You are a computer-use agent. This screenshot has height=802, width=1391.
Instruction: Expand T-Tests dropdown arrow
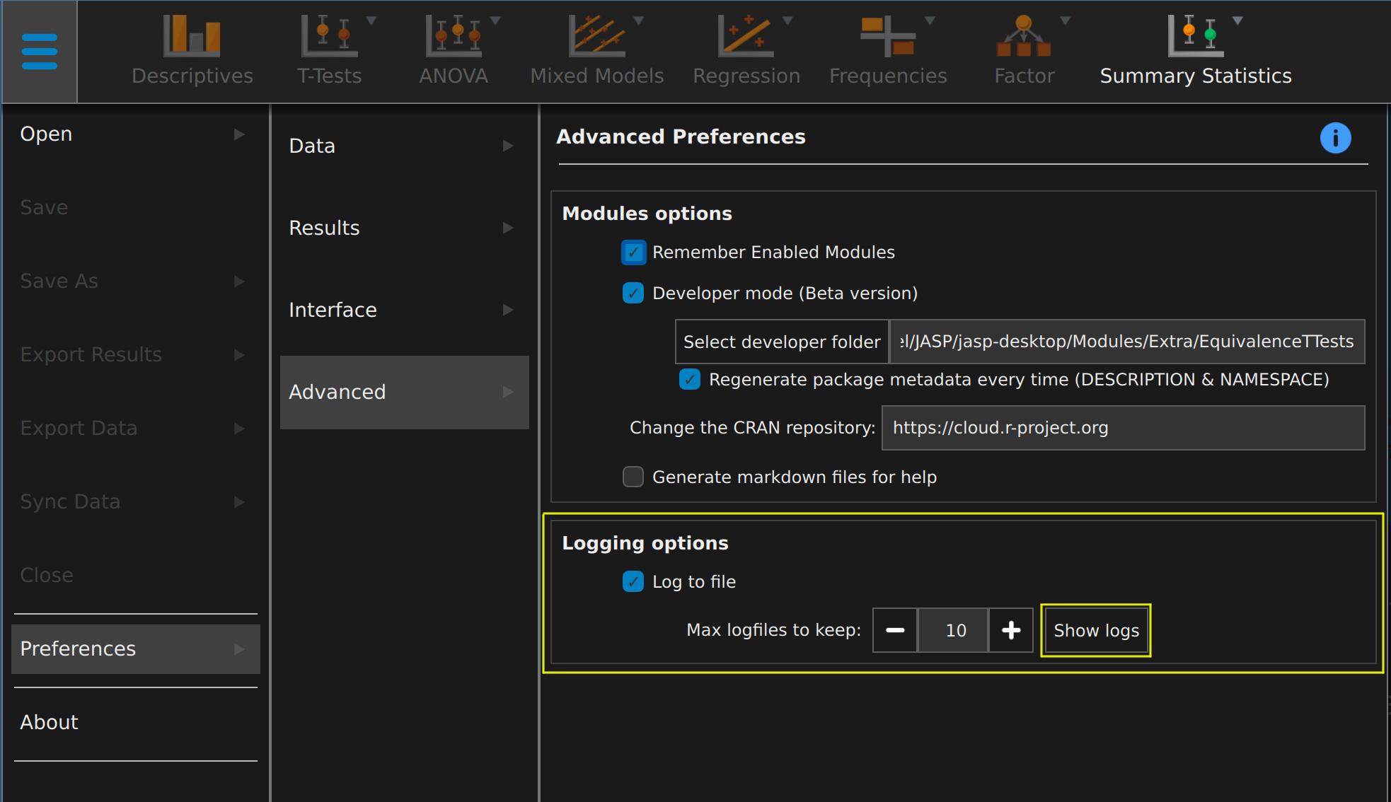[371, 21]
